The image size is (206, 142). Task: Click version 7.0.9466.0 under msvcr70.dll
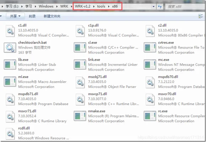[x=166, y=99]
